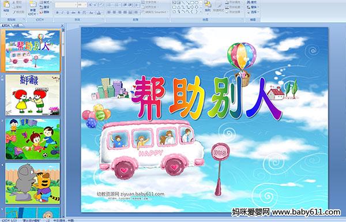Toggle Italic text formatting
Viewport: 346px width, 222px height.
coord(62,13)
